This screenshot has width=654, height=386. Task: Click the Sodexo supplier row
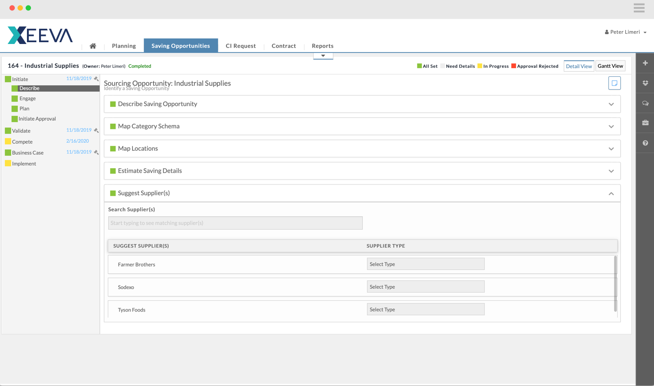point(362,287)
